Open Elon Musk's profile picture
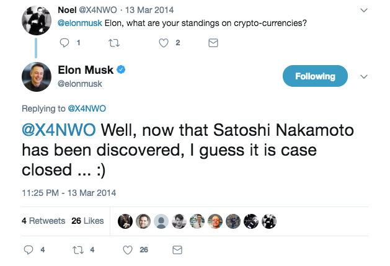Image resolution: width=390 pixels, height=266 pixels. pyautogui.click(x=36, y=76)
